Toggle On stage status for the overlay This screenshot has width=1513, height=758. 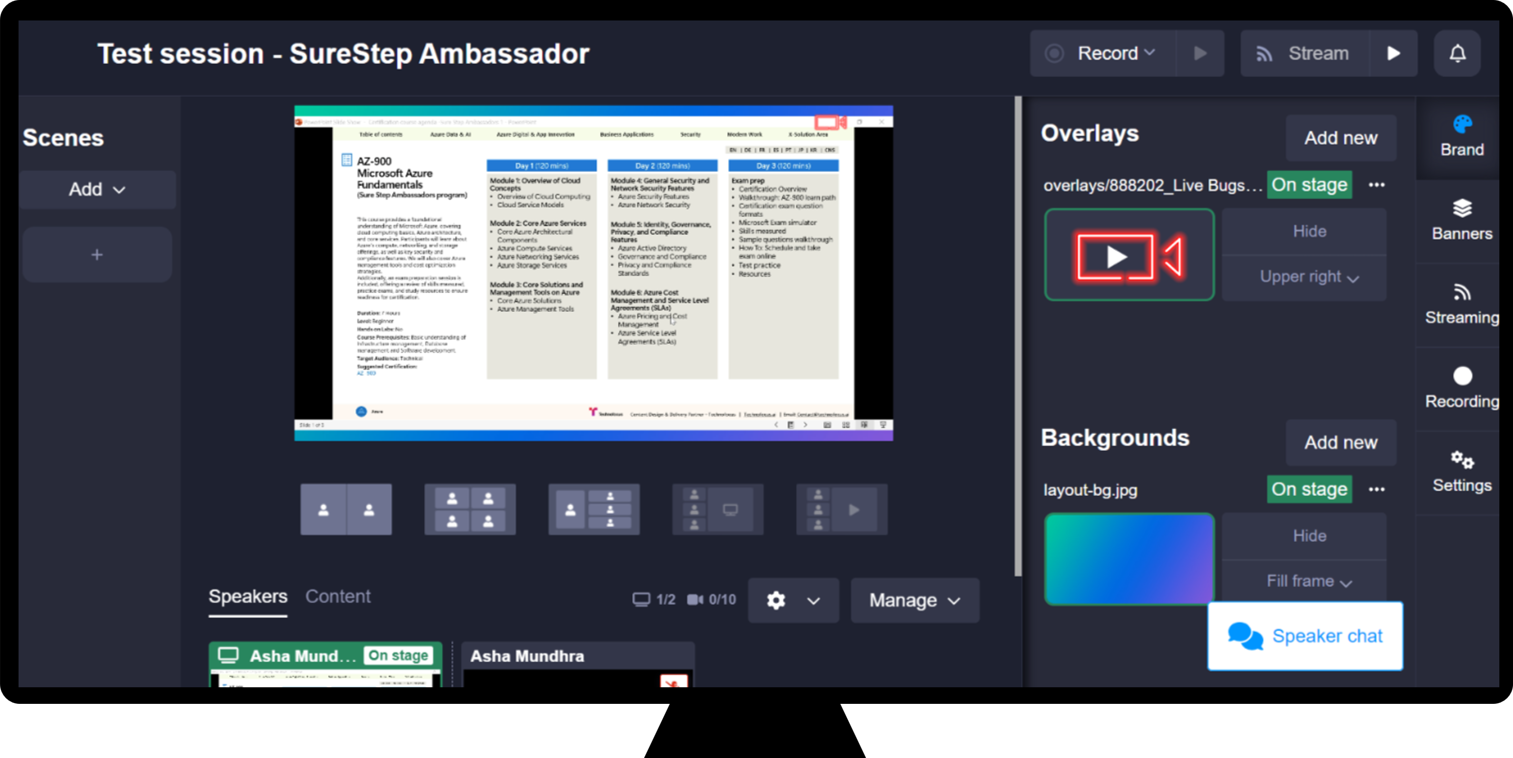point(1309,185)
